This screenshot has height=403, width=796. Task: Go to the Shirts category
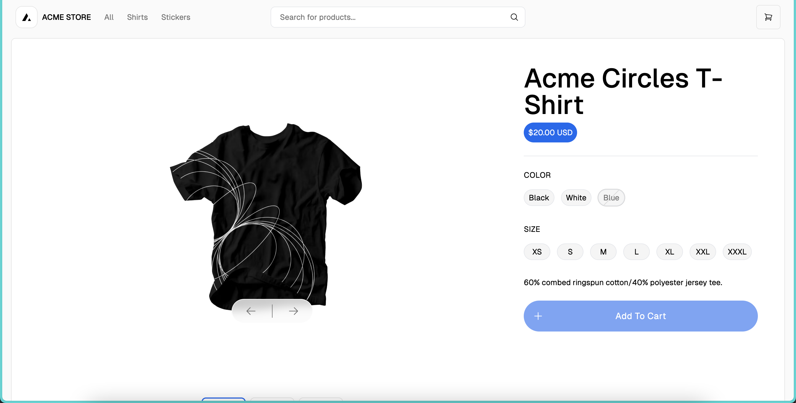tap(137, 17)
